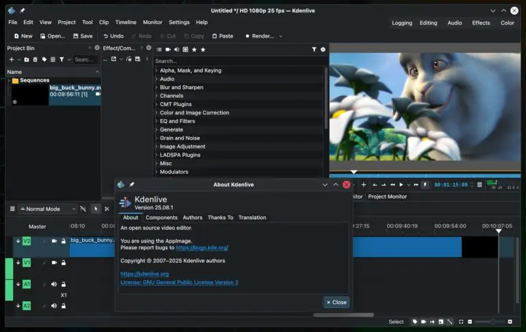The height and width of the screenshot is (332, 526).
Task: Click the Razor tool in timeline toolbar
Action: (x=107, y=209)
